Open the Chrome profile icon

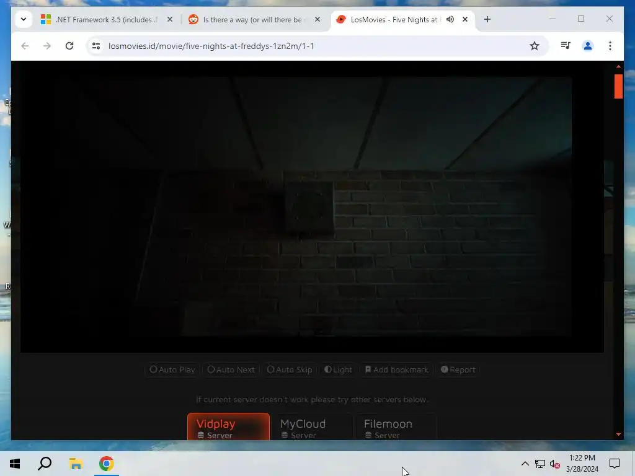(588, 46)
